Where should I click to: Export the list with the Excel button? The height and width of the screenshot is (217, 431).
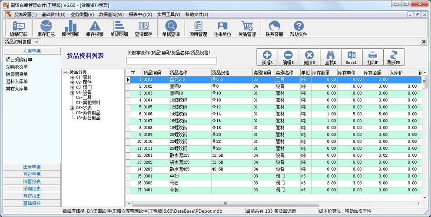point(351,57)
